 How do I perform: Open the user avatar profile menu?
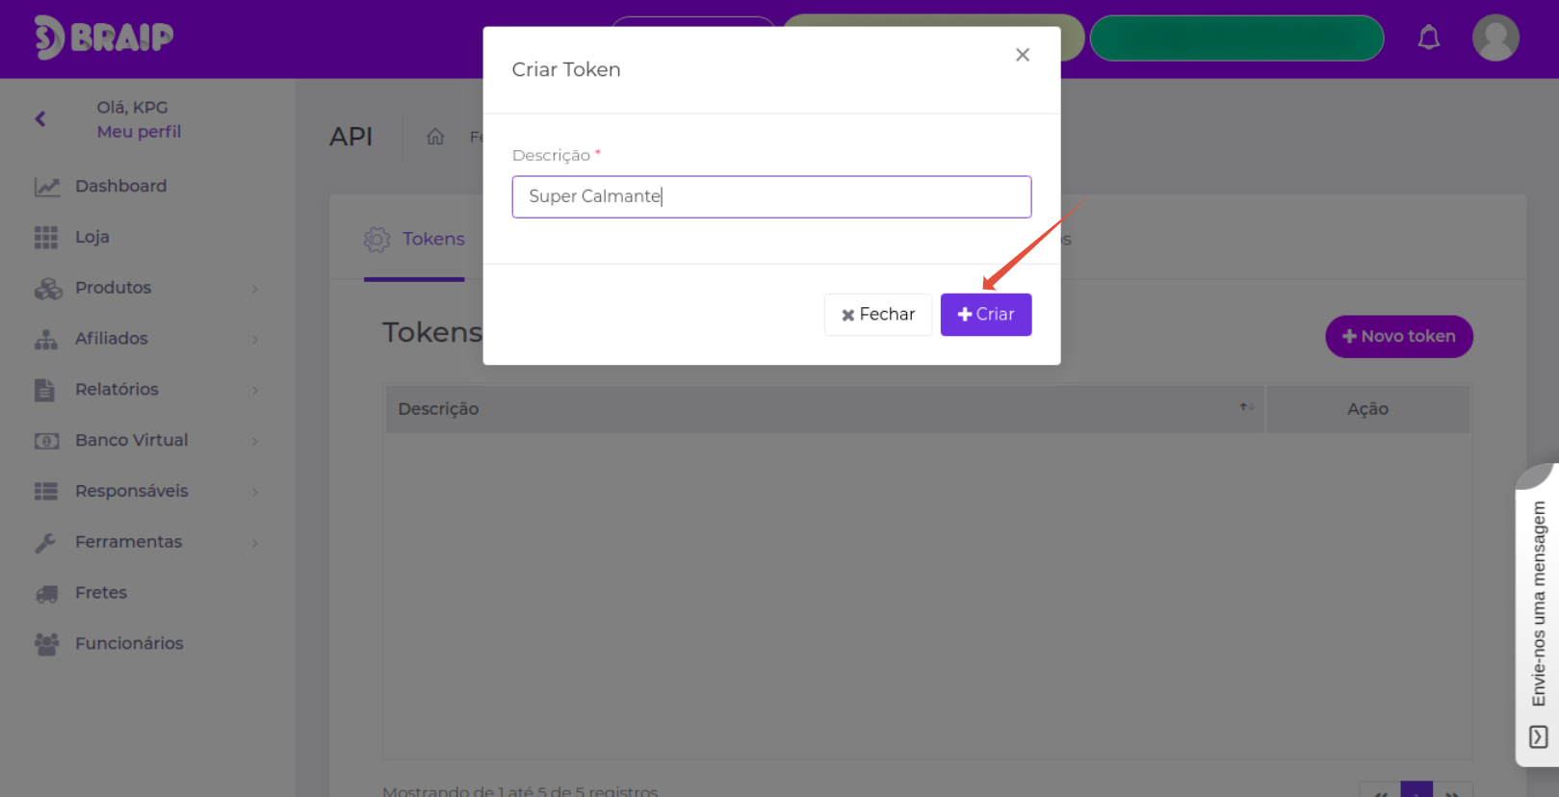click(x=1495, y=38)
